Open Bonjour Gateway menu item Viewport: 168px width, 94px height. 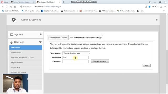coord(26,62)
